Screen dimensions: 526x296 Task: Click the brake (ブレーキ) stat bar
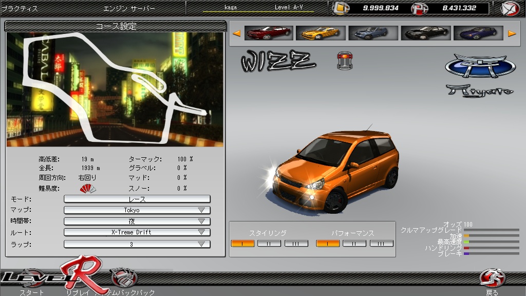[492, 254]
